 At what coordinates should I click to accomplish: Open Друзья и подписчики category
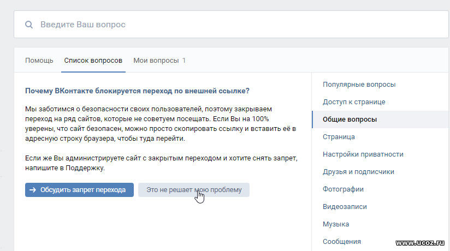click(358, 172)
